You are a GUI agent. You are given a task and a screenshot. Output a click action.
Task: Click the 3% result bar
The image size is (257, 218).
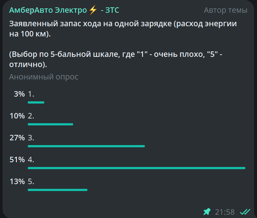(36, 102)
